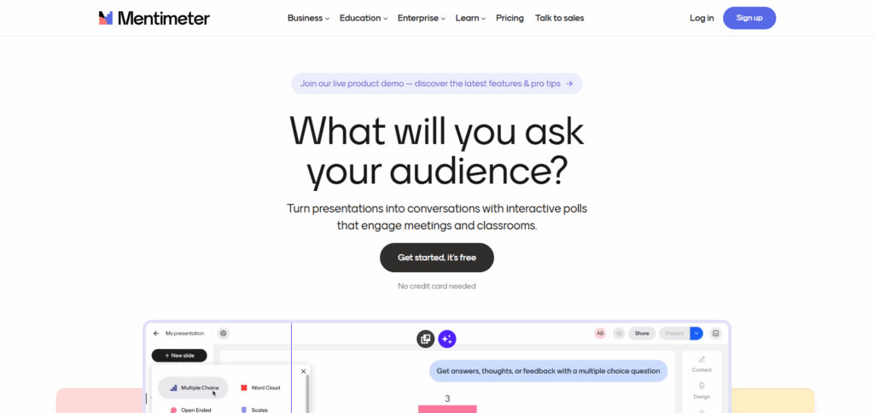This screenshot has height=413, width=874.
Task: Open the Pricing page
Action: [510, 18]
